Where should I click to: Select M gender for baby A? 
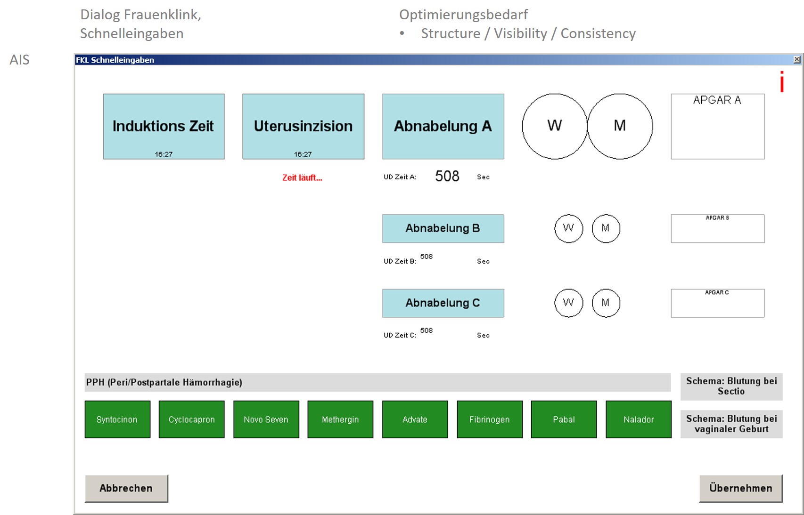point(620,126)
